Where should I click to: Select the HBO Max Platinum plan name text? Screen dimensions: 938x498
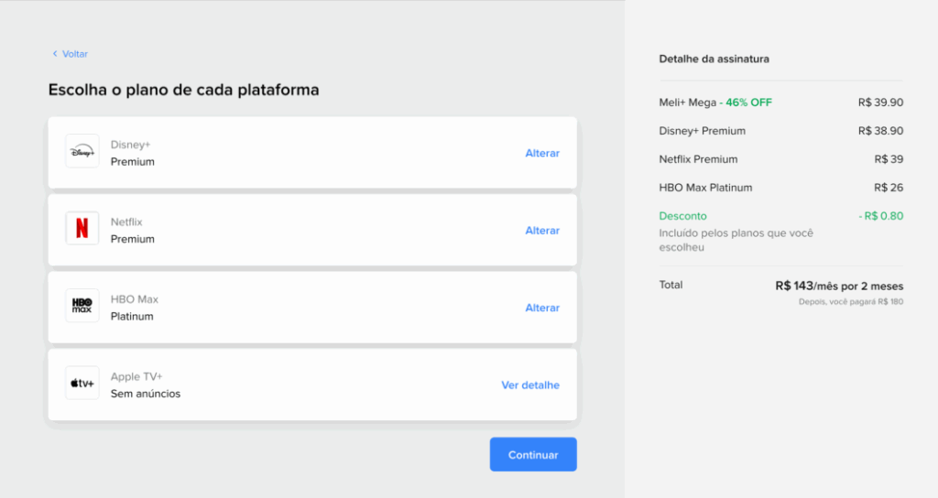[132, 317]
